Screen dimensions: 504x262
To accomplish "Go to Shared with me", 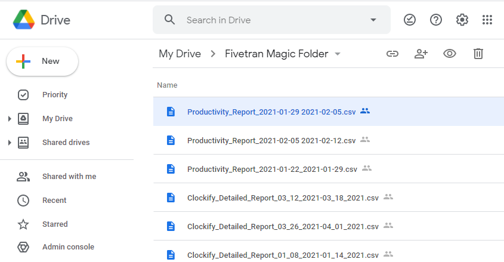I will (69, 177).
